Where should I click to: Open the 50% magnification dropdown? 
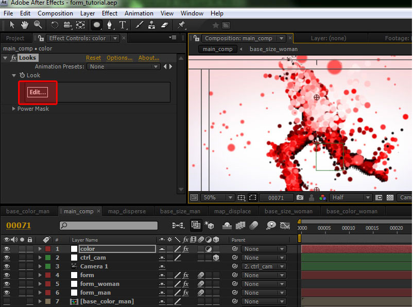pyautogui.click(x=217, y=197)
